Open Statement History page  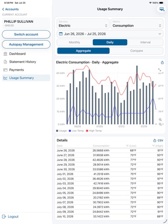pos(26,62)
